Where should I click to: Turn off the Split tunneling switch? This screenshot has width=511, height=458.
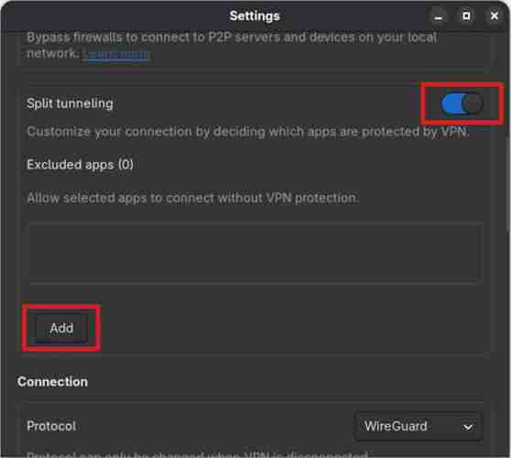[462, 104]
